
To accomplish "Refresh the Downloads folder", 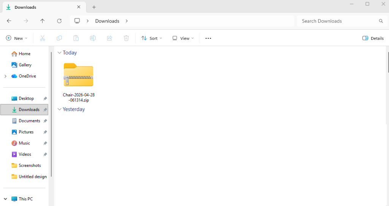I will [59, 21].
